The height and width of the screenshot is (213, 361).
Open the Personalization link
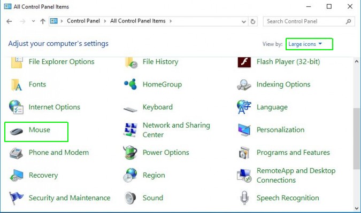[280, 130]
